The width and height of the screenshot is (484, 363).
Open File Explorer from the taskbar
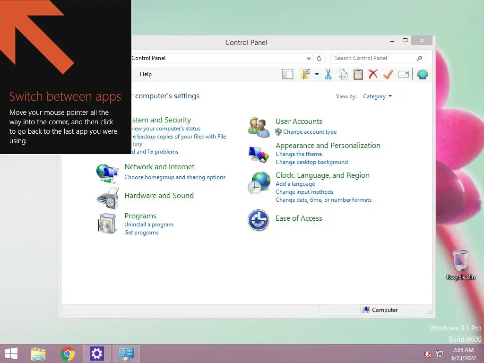38,354
